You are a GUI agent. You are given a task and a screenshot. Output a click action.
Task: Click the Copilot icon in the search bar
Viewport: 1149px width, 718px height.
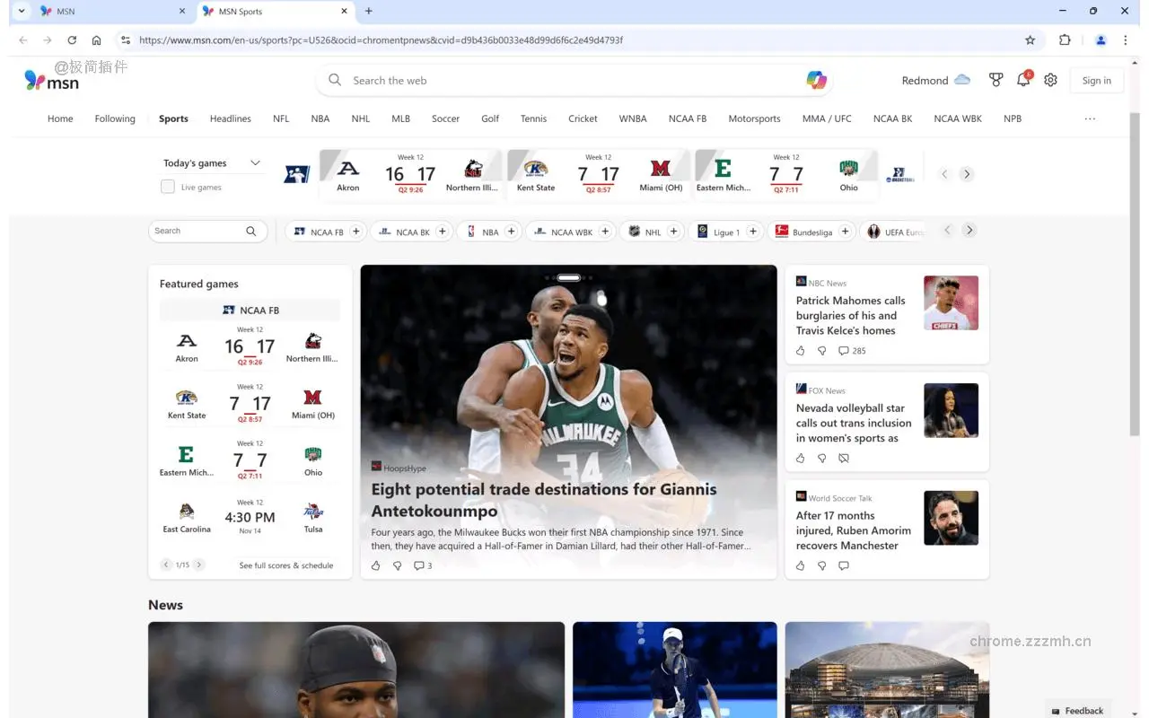click(816, 80)
